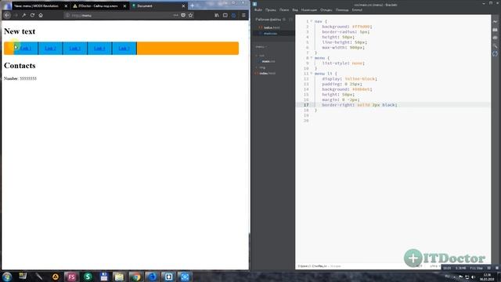
Task: Open Brackets Navigate menu (Навигация)
Action: (309, 10)
